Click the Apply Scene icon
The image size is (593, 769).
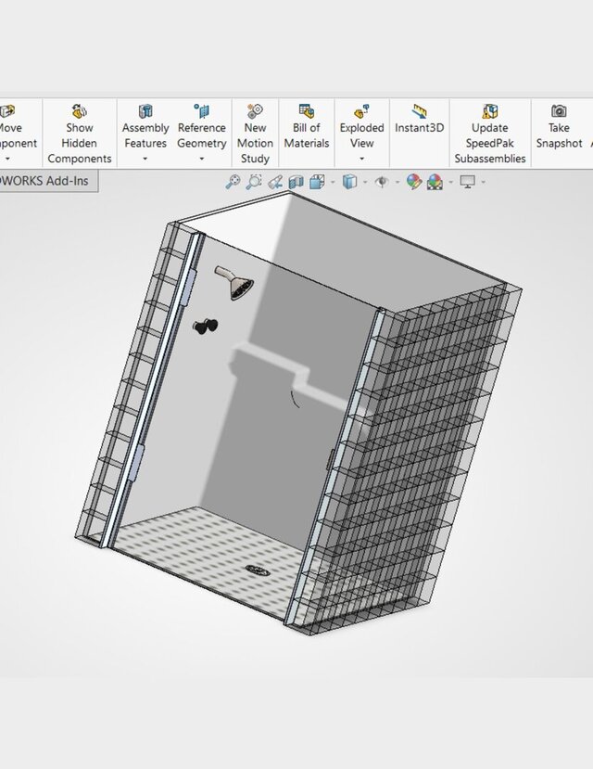(x=435, y=182)
